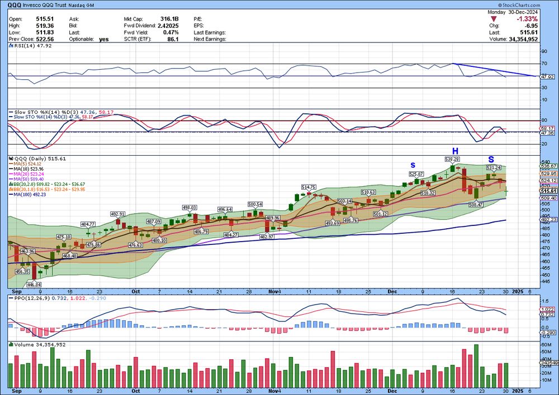
Task: Click the PPO(12,26,9) legend marker icon
Action: 11,298
